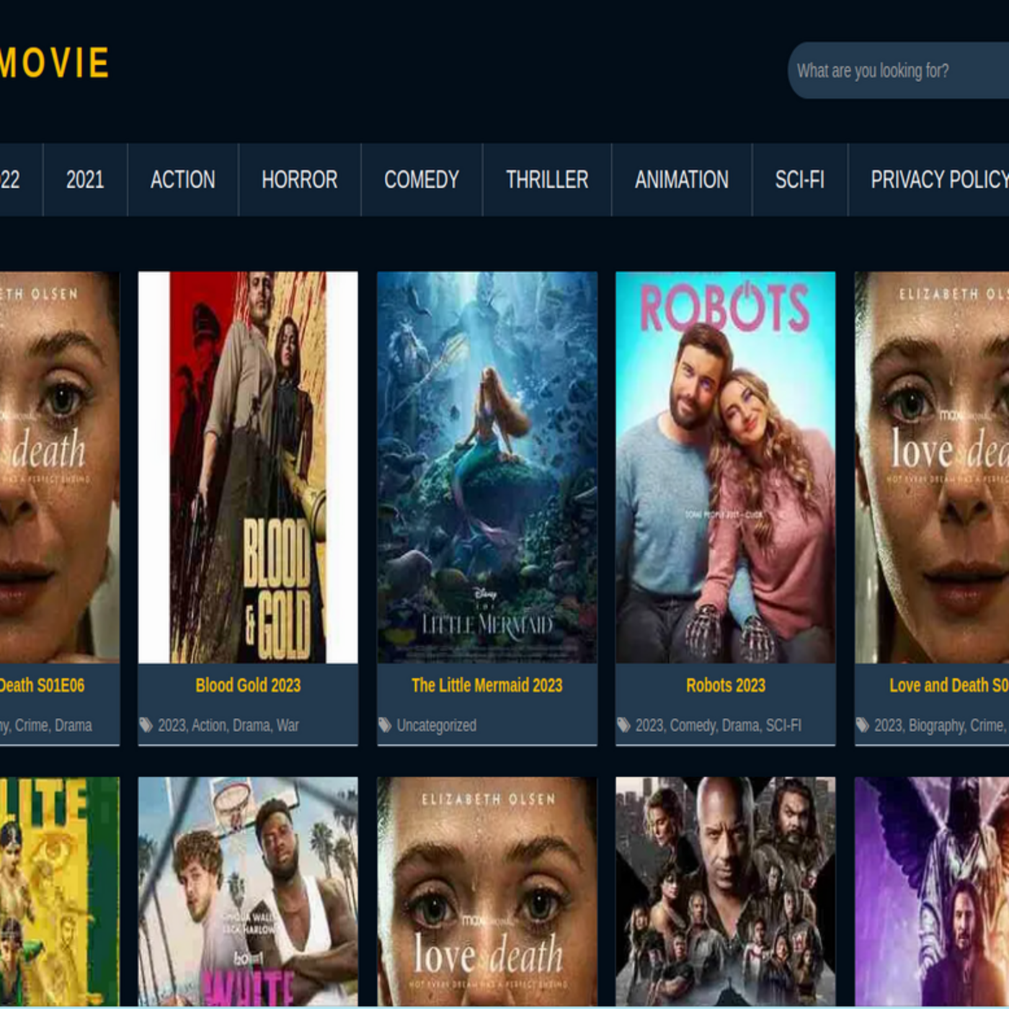The height and width of the screenshot is (1009, 1009).
Task: Open the SCI-FI category
Action: click(x=800, y=179)
